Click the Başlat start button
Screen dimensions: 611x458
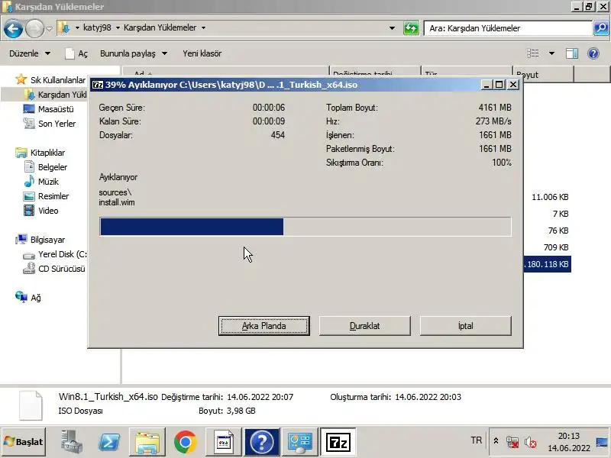point(24,442)
